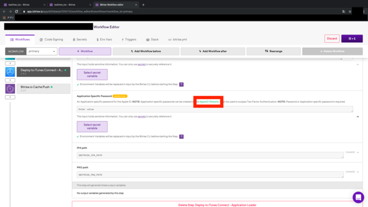The height and width of the screenshot is (207, 368).
Task: Switch to the first taskfree_ios Bitrise tab
Action: 23,5
